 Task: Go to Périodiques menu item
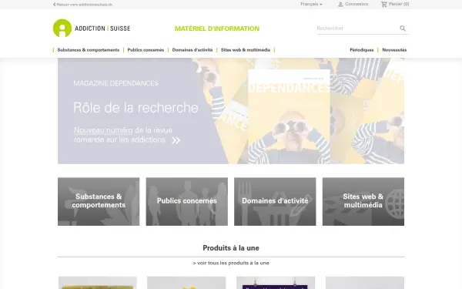click(x=362, y=50)
